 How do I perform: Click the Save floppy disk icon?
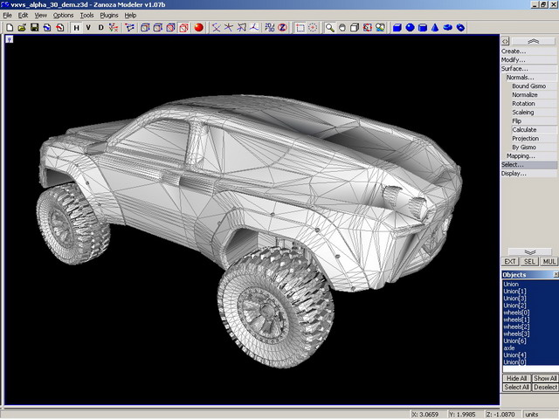(x=34, y=27)
